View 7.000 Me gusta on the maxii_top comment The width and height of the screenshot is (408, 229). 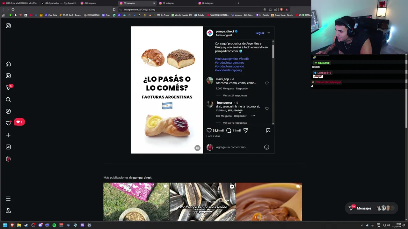tap(225, 89)
